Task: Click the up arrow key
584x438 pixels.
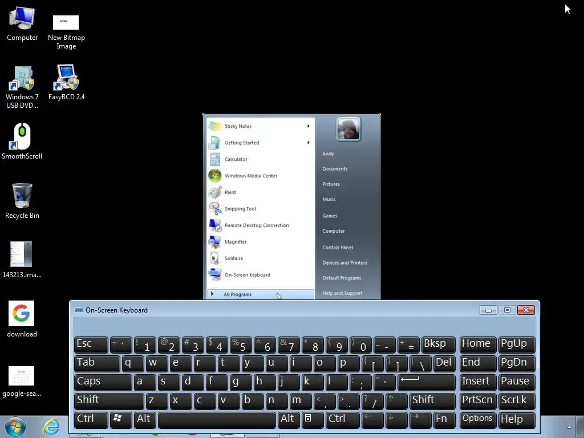Action: click(396, 401)
